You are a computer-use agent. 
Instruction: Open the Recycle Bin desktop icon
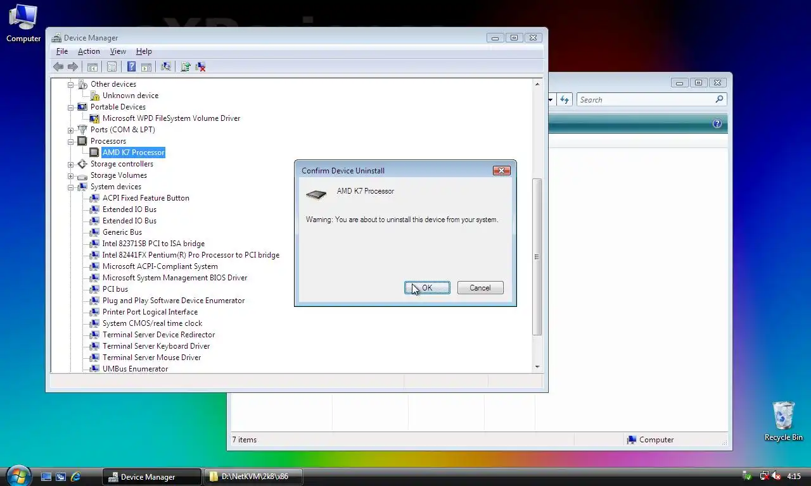pyautogui.click(x=784, y=421)
